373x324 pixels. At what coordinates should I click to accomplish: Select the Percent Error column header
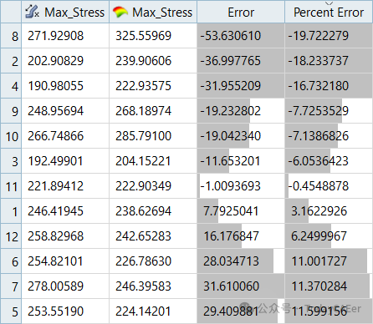click(329, 12)
